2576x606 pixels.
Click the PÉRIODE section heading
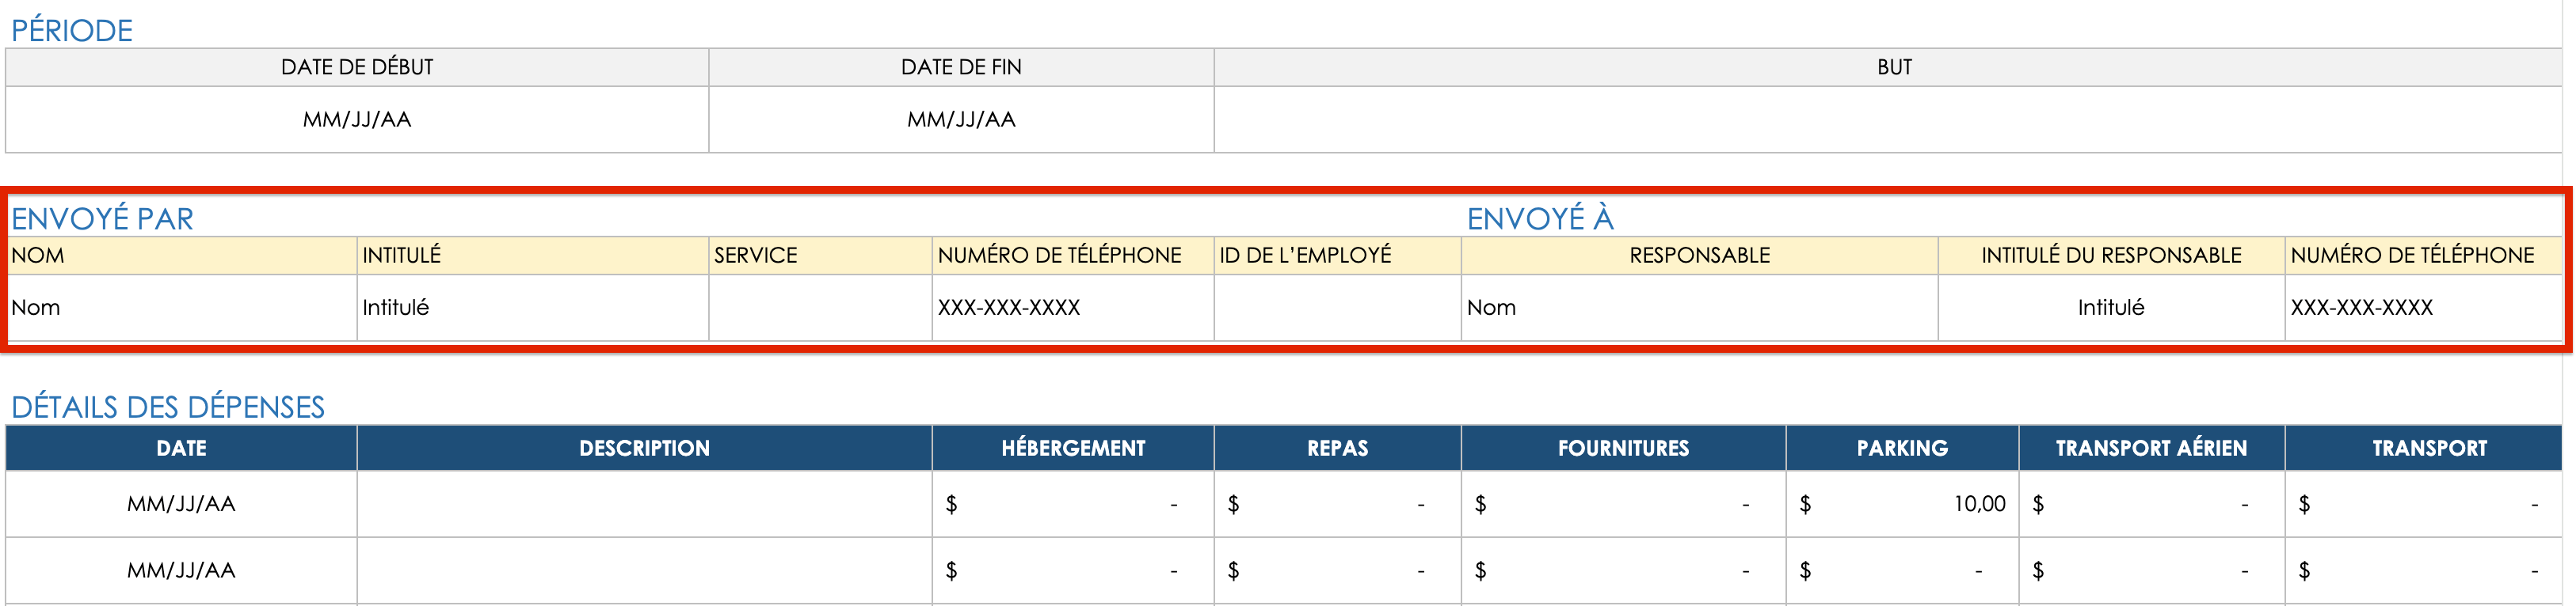[72, 30]
